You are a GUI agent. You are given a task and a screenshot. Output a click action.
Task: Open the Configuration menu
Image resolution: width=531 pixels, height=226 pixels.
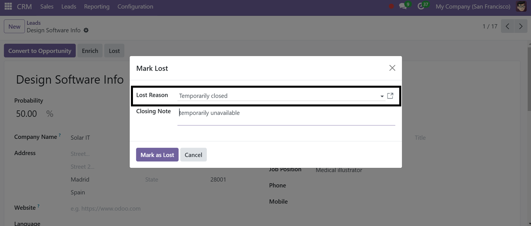135,6
